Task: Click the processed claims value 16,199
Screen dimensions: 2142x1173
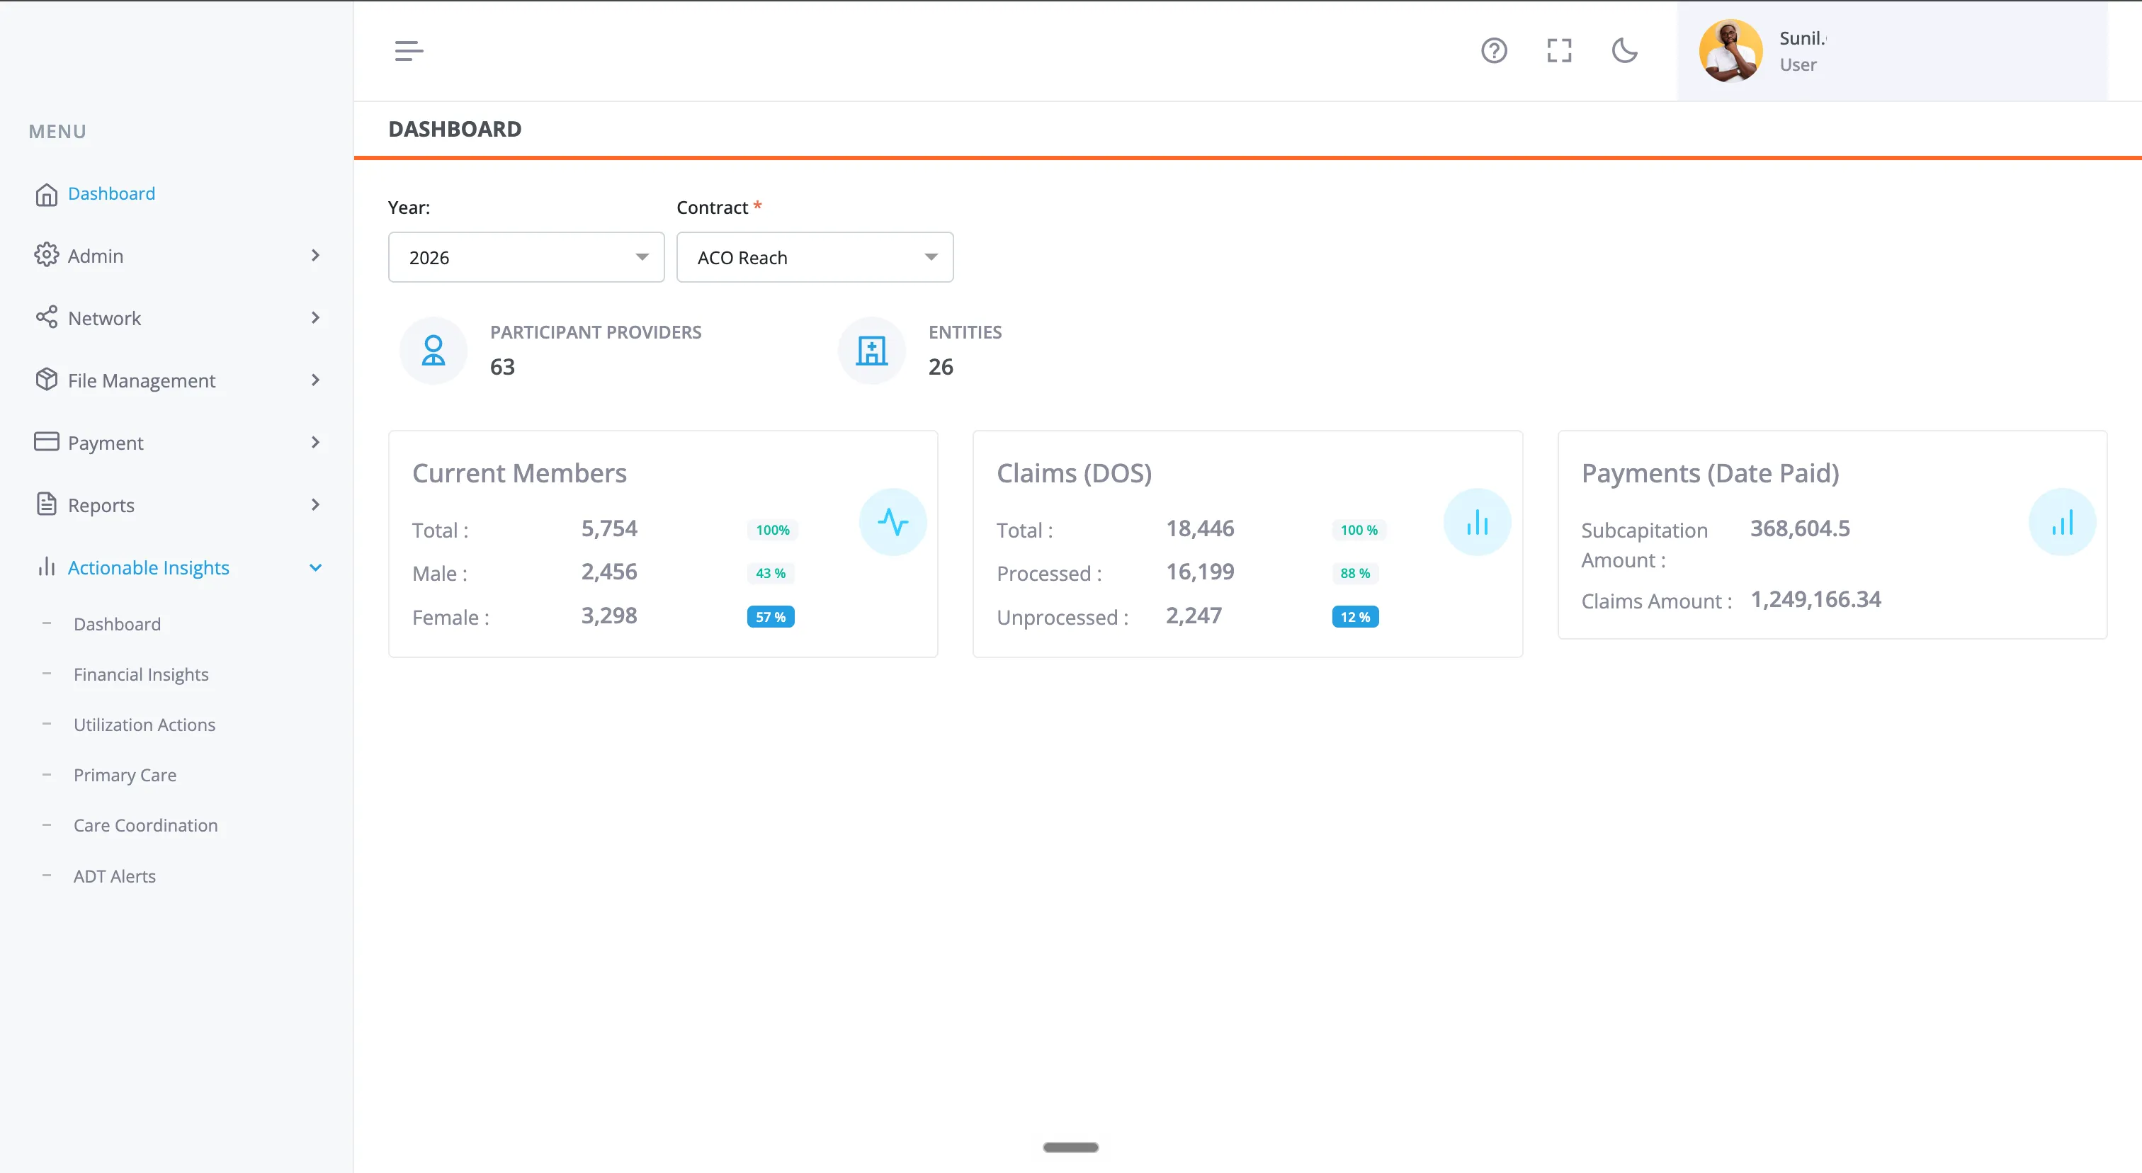Action: (1200, 572)
